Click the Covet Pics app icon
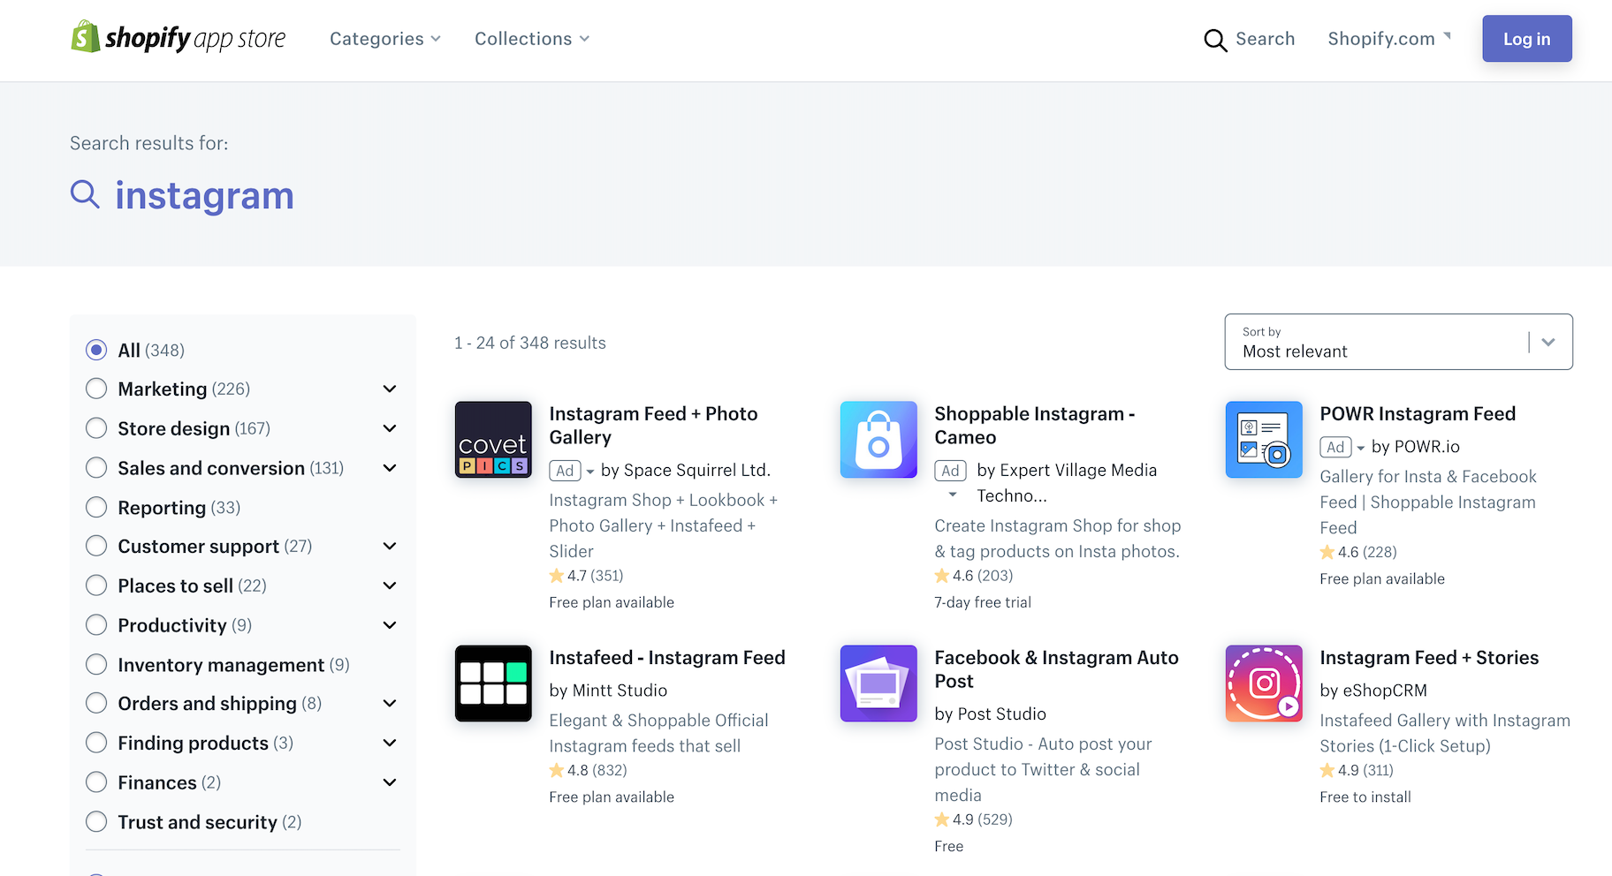The image size is (1612, 876). tap(493, 440)
